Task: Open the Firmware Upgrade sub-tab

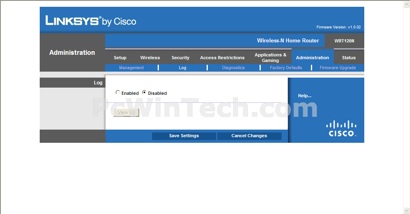Action: (x=338, y=68)
